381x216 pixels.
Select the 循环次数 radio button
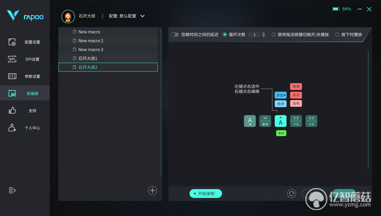[x=225, y=35]
